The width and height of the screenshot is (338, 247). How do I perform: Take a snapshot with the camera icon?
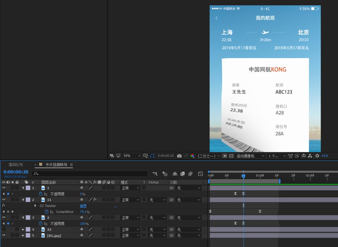point(179,156)
